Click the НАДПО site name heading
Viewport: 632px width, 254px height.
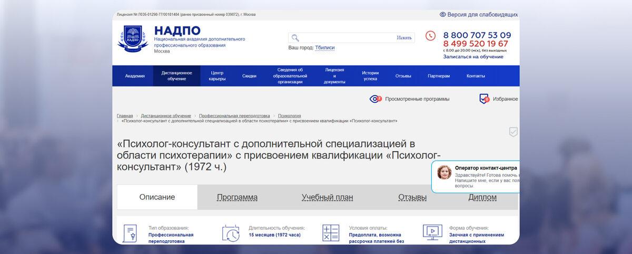177,30
